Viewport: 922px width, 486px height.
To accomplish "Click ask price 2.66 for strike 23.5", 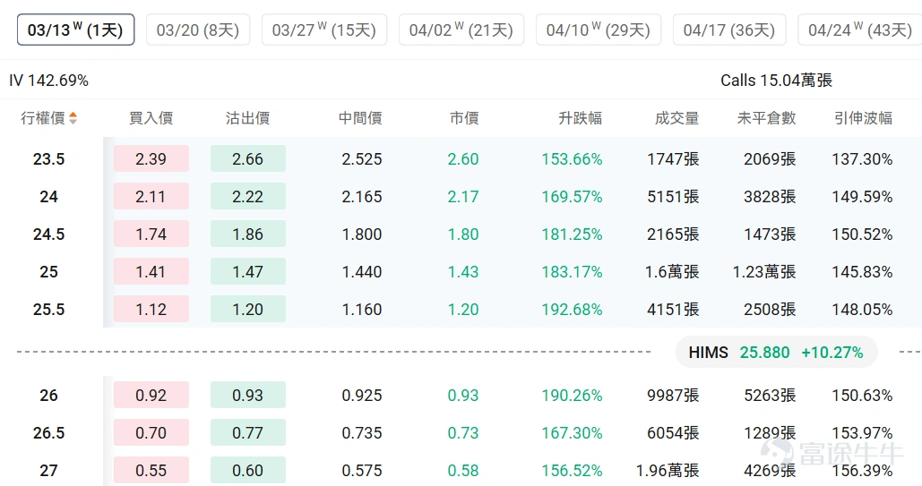I will (247, 158).
